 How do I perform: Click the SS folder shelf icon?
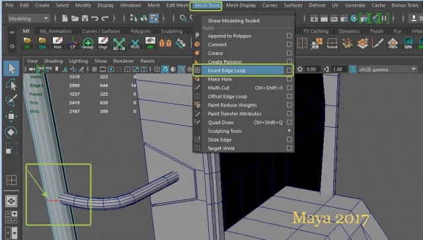[x=27, y=43]
